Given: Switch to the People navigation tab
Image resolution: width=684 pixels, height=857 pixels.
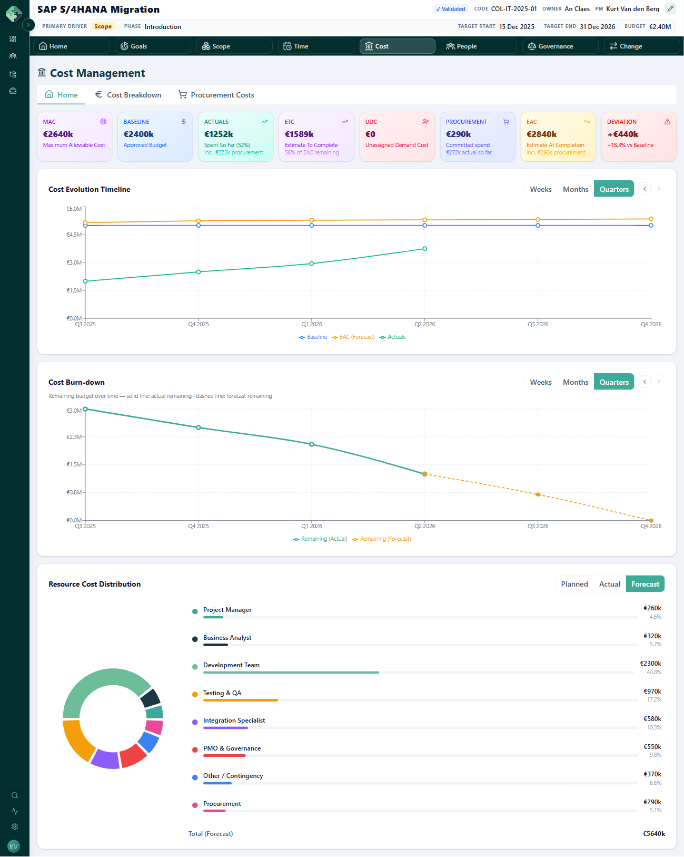Looking at the screenshot, I should tap(479, 46).
